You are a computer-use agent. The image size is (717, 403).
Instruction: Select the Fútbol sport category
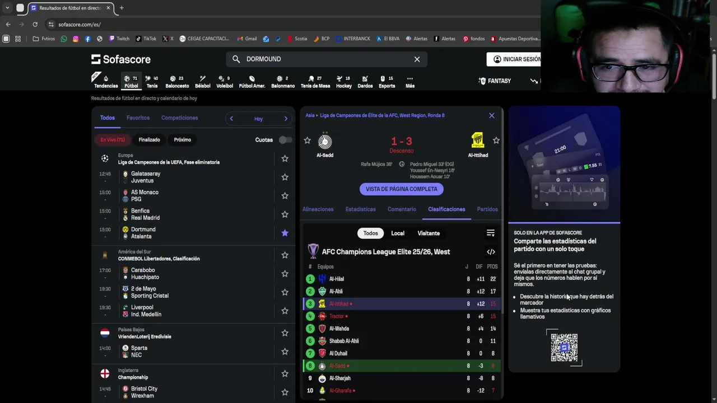[x=131, y=82]
